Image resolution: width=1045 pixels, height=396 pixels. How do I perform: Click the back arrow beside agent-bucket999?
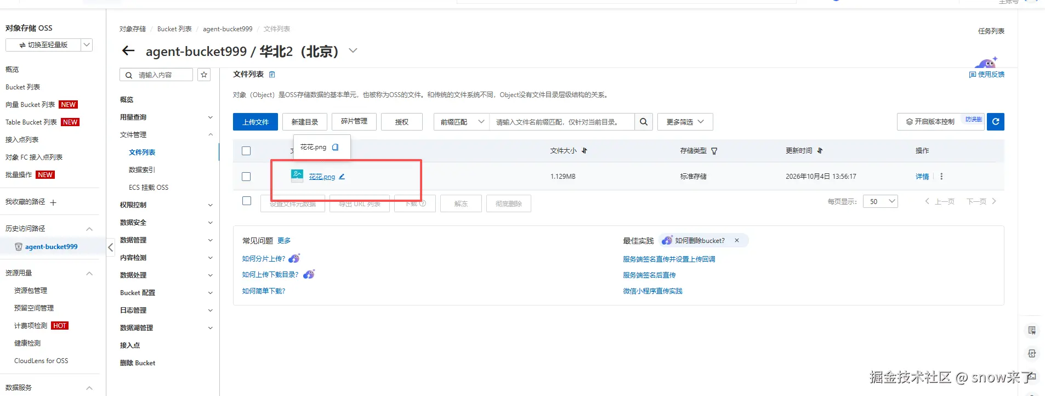coord(128,51)
